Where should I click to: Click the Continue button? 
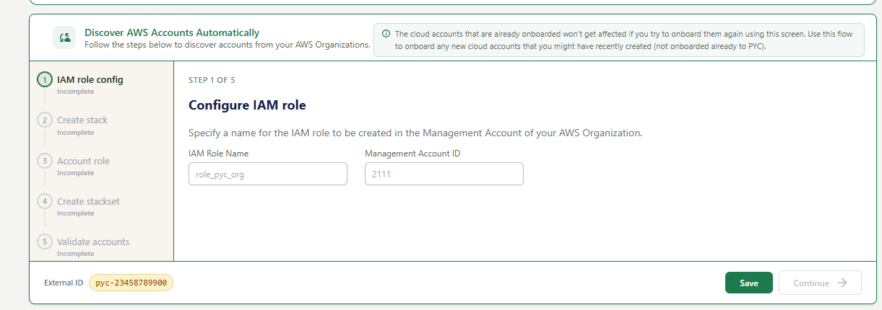(x=820, y=283)
